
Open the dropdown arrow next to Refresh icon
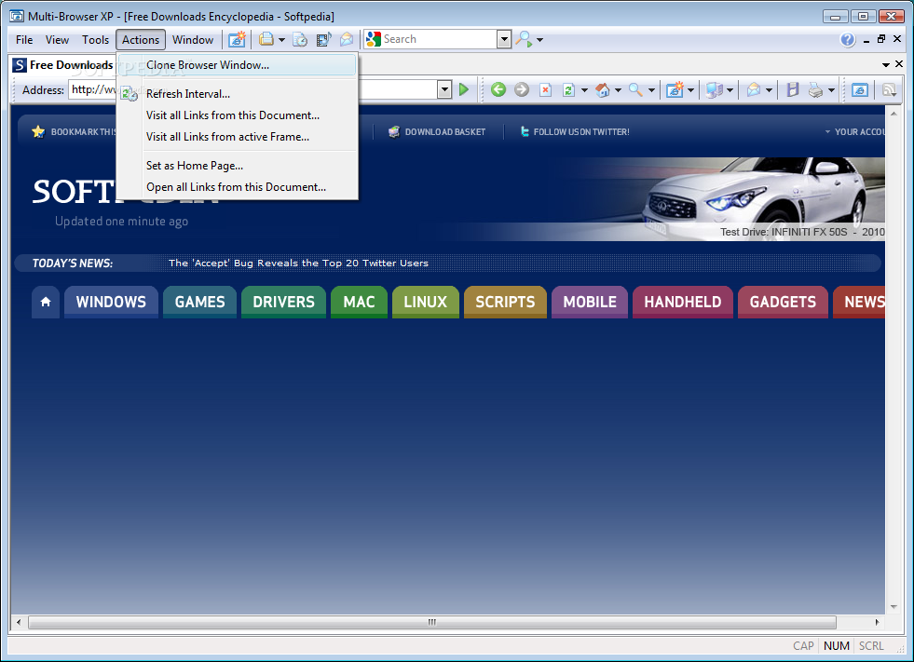[584, 89]
